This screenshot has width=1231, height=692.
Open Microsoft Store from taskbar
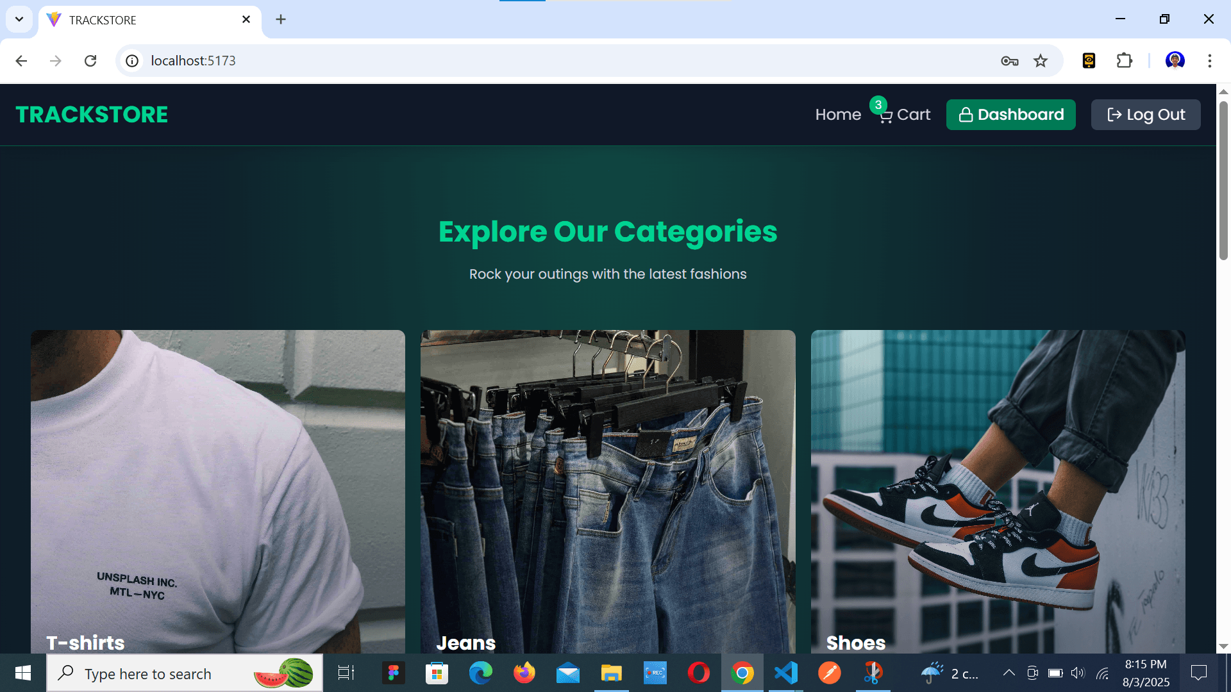click(437, 673)
